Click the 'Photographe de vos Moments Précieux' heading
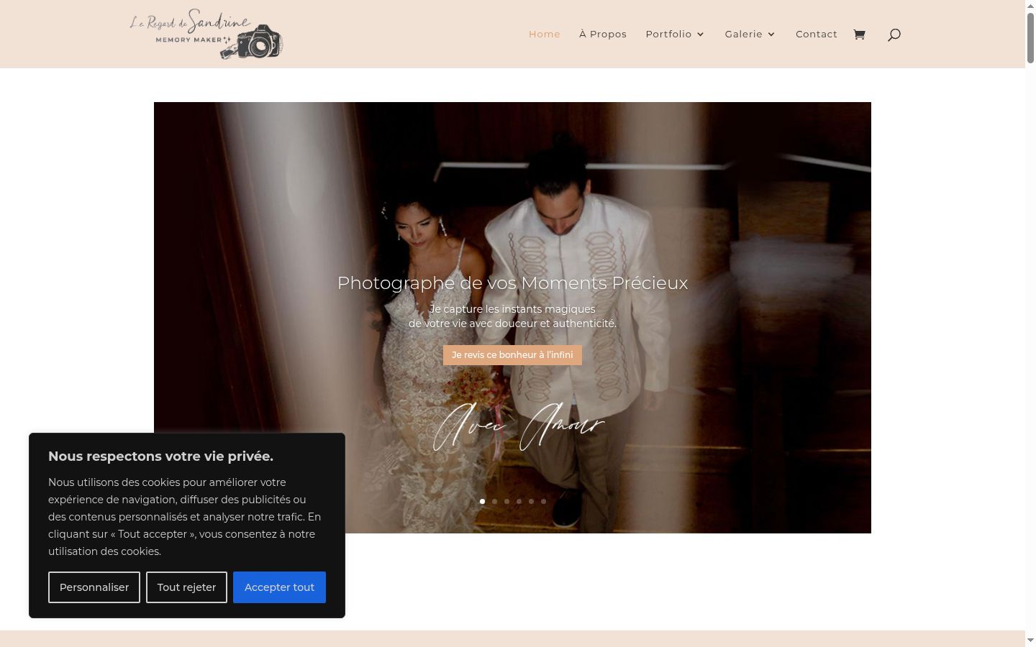1036x647 pixels. tap(512, 283)
